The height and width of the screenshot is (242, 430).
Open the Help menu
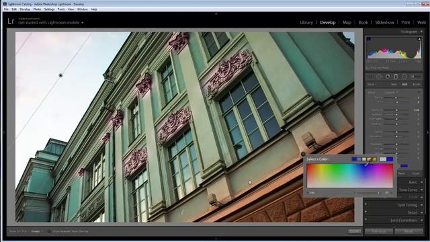click(x=94, y=9)
